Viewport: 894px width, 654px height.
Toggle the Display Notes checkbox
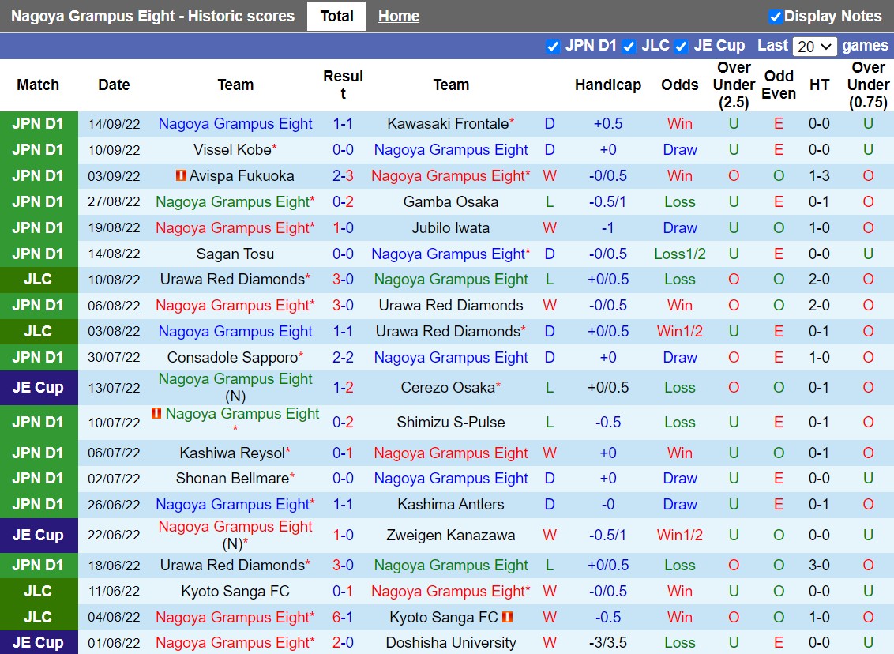point(775,17)
